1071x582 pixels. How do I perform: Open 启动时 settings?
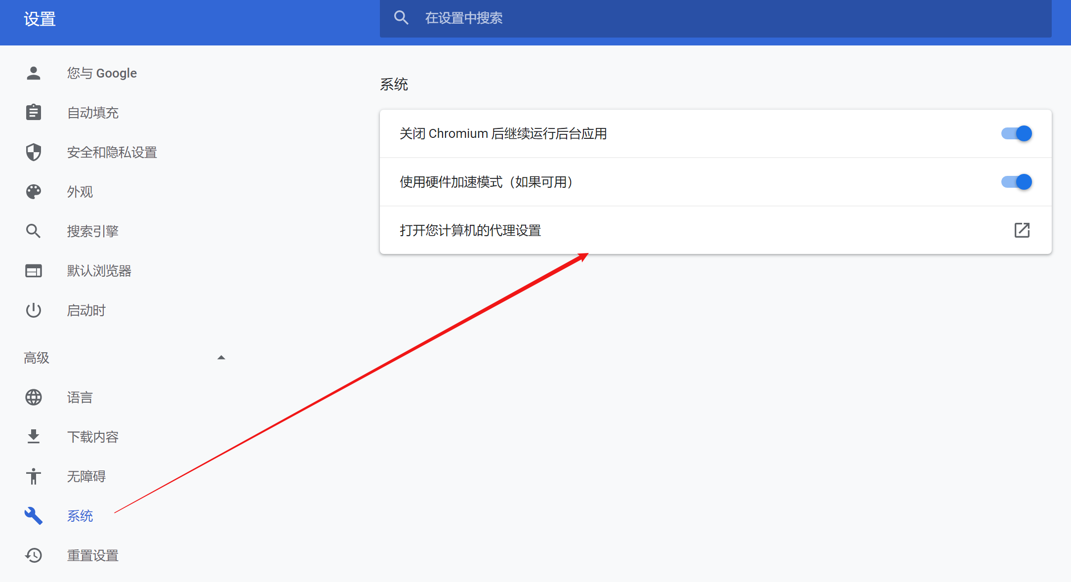click(x=86, y=310)
